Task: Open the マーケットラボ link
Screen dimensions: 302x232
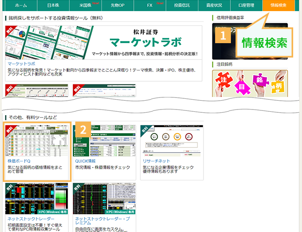Action: coord(21,64)
